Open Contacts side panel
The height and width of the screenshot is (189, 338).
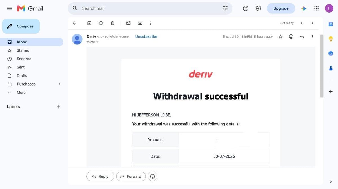tap(331, 68)
